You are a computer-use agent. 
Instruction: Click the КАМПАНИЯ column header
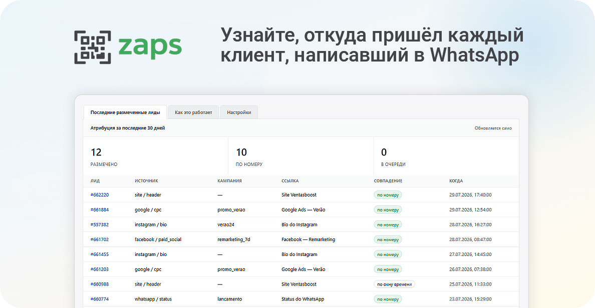229,180
